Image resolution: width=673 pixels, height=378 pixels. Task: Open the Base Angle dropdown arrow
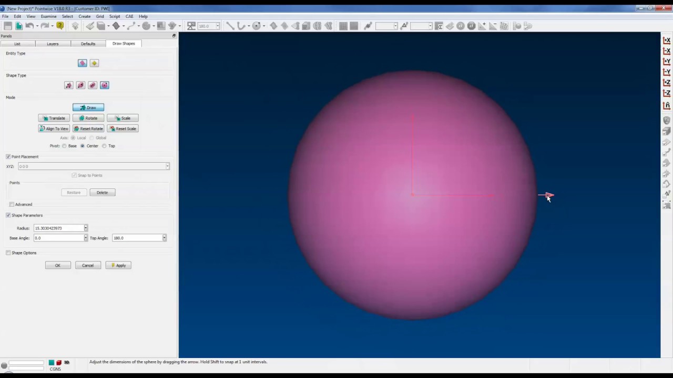86,238
